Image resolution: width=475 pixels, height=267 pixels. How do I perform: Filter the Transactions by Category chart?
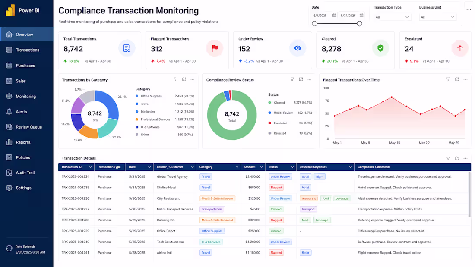175,79
